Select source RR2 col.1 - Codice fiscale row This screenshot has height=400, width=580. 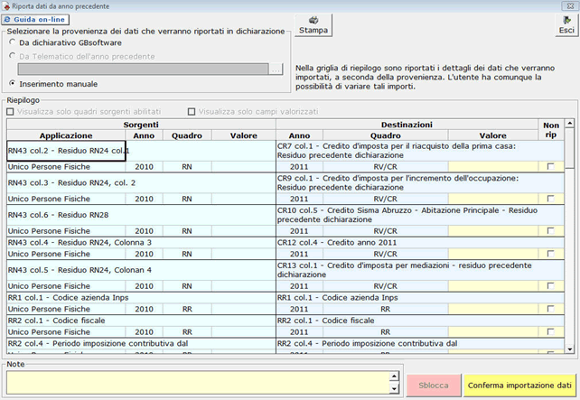pyautogui.click(x=141, y=321)
